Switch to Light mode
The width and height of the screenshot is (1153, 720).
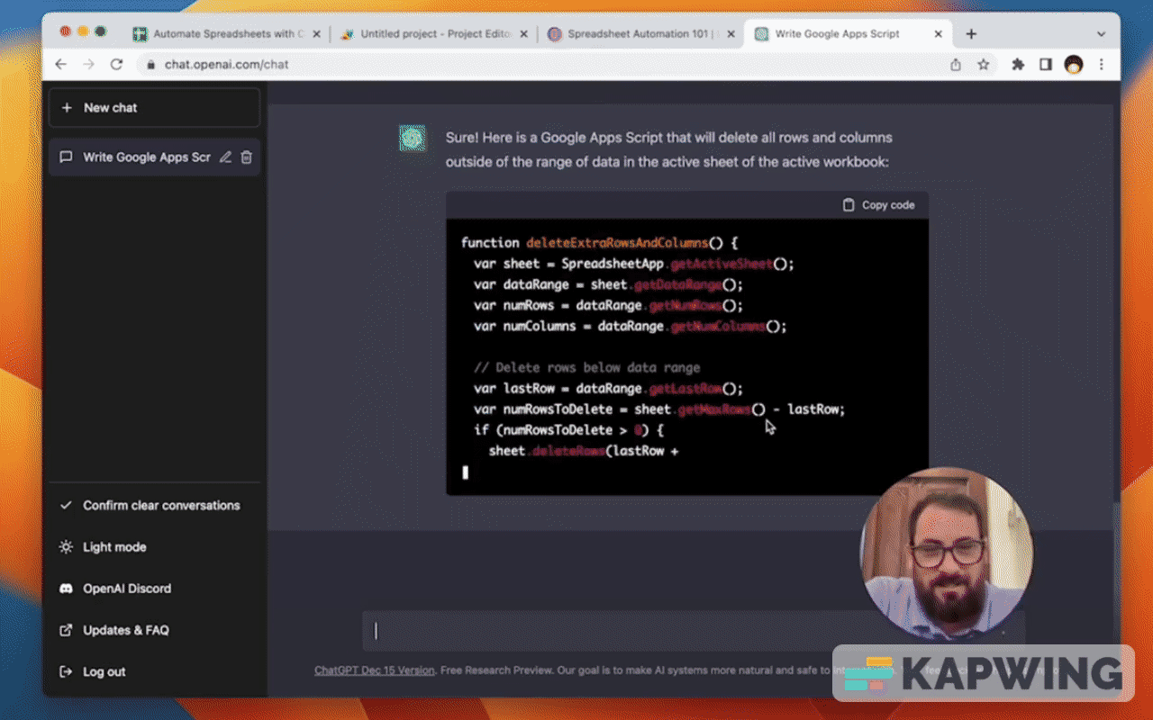(x=155, y=547)
